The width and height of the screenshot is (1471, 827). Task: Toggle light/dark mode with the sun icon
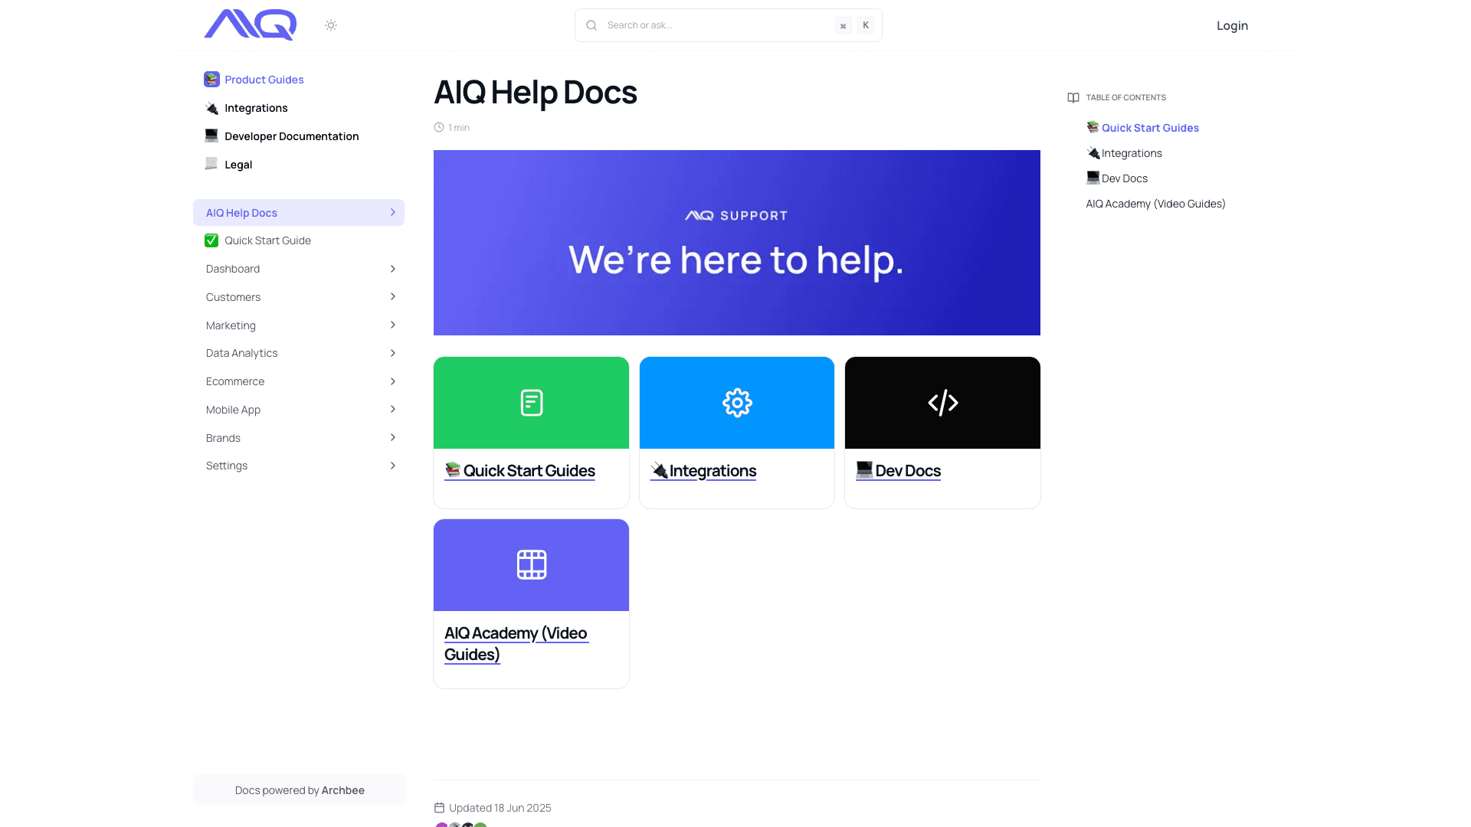(x=330, y=25)
